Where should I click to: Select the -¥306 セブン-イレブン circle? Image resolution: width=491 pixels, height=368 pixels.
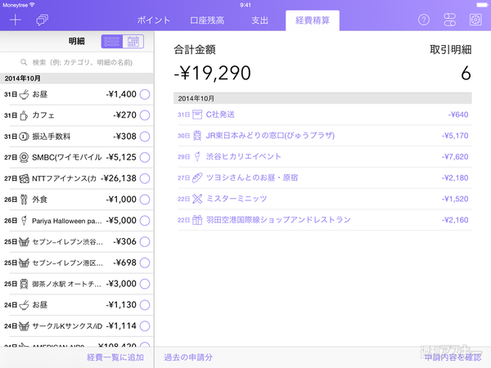(x=145, y=241)
